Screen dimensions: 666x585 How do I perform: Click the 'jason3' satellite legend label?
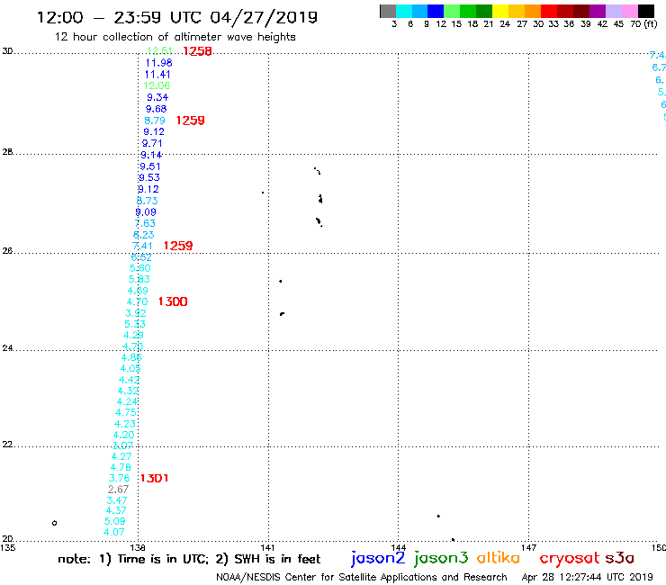(441, 558)
